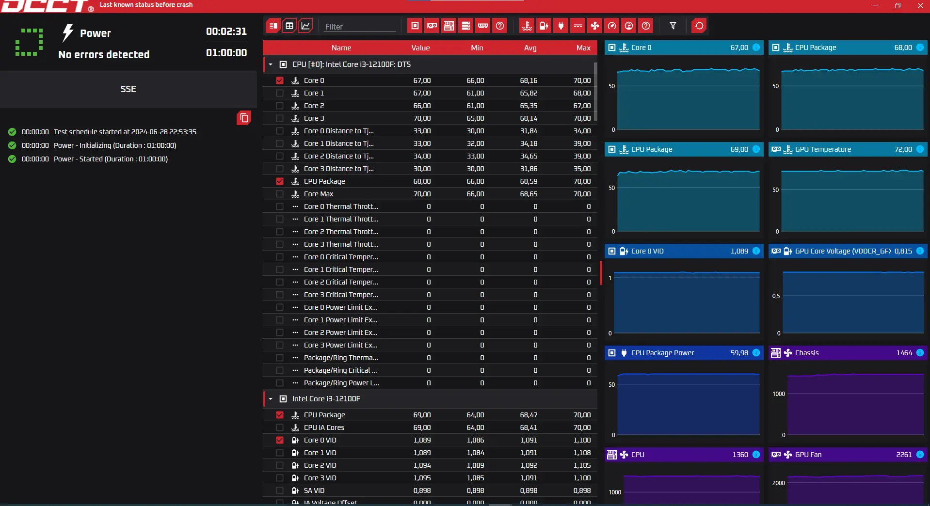Image resolution: width=930 pixels, height=506 pixels.
Task: Uncheck the Core 0 VID checkbox
Action: (x=280, y=440)
